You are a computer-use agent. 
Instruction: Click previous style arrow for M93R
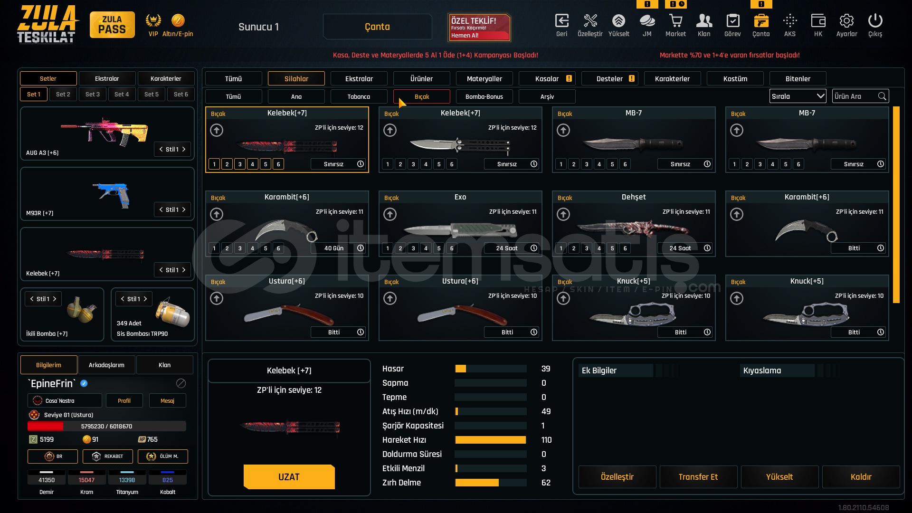tap(161, 209)
